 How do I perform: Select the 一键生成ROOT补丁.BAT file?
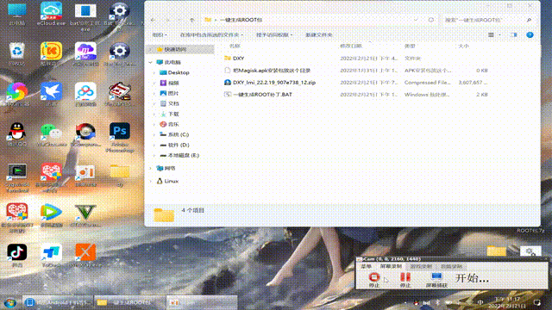tap(355, 95)
